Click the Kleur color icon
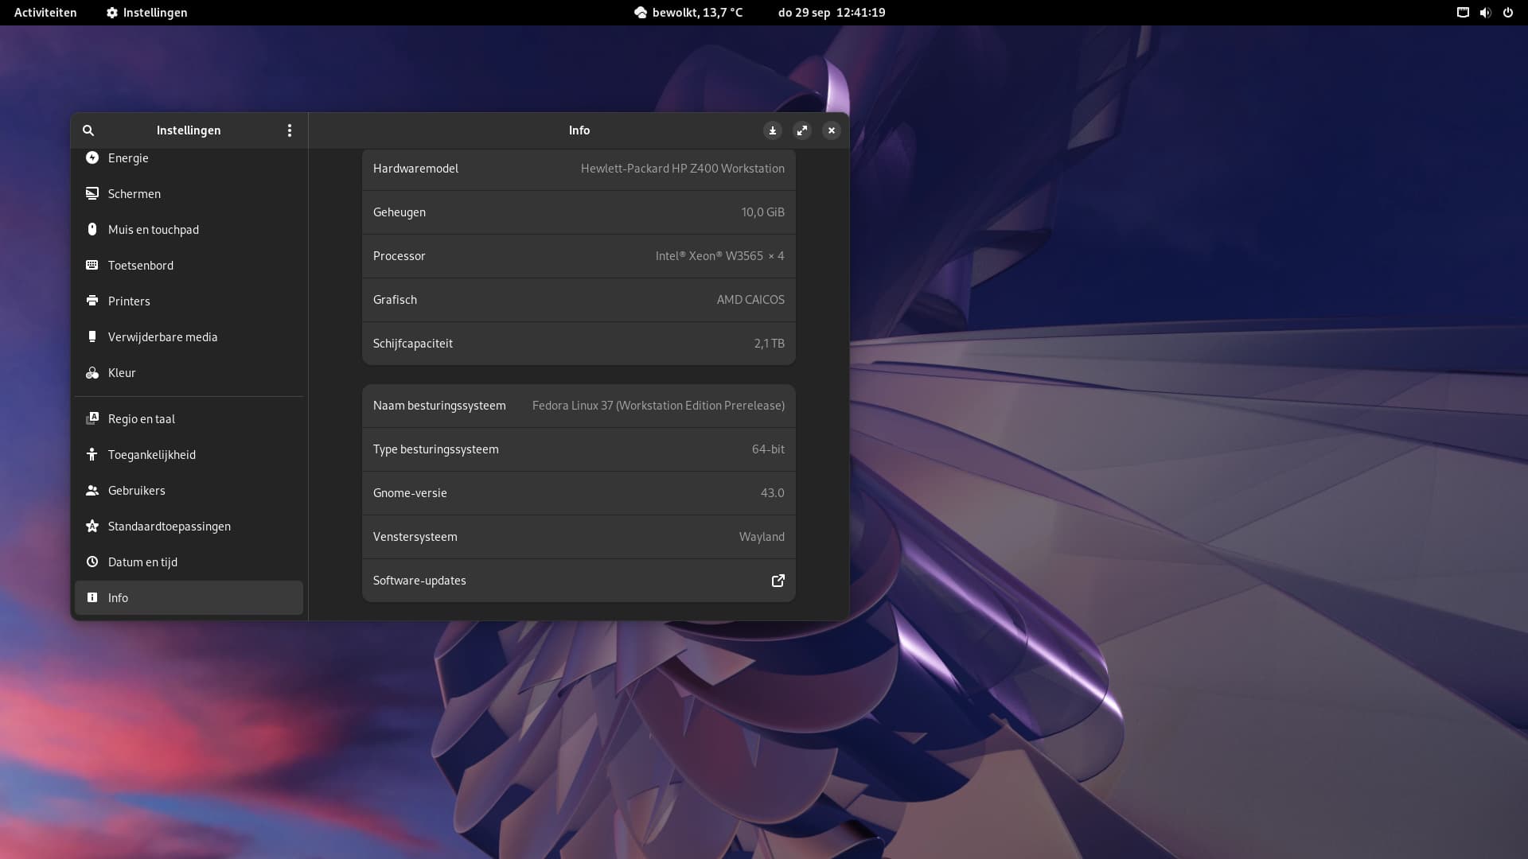 point(92,372)
